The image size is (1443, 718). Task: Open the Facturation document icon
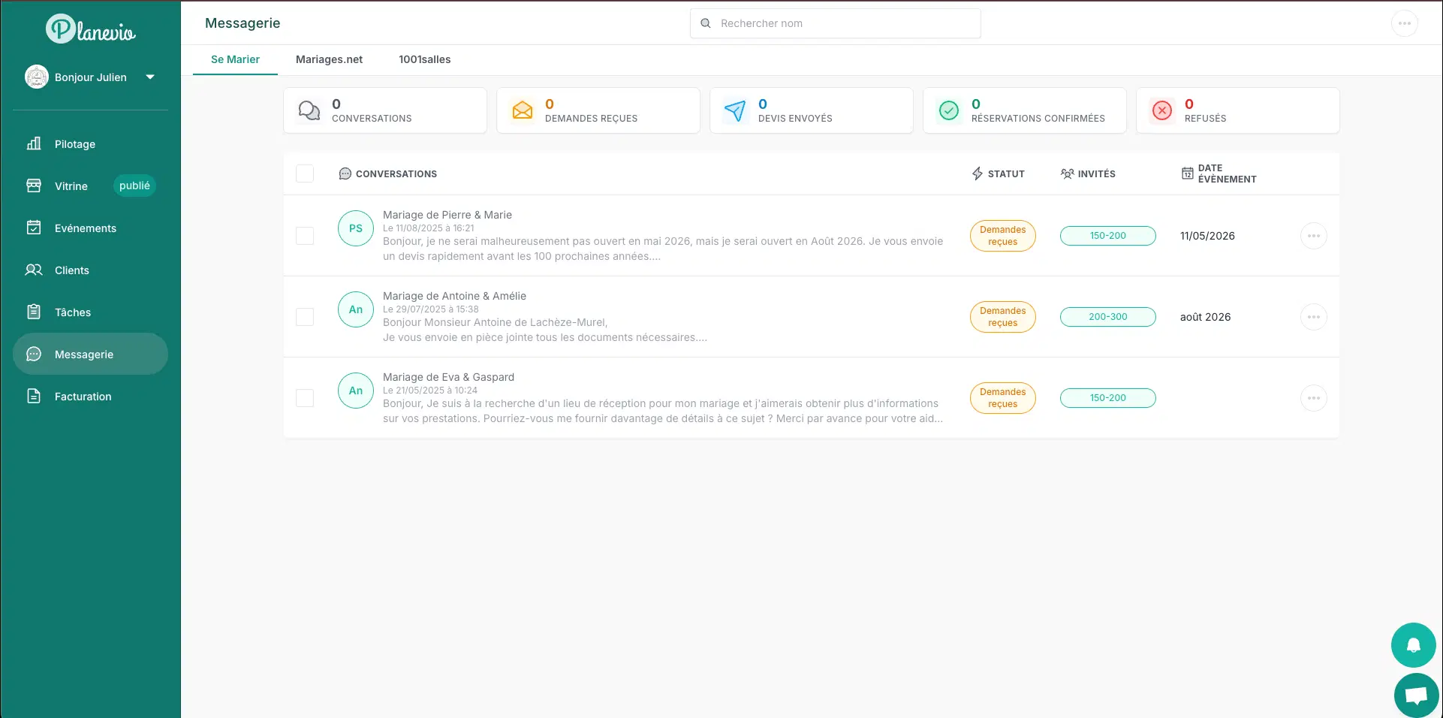pyautogui.click(x=34, y=396)
